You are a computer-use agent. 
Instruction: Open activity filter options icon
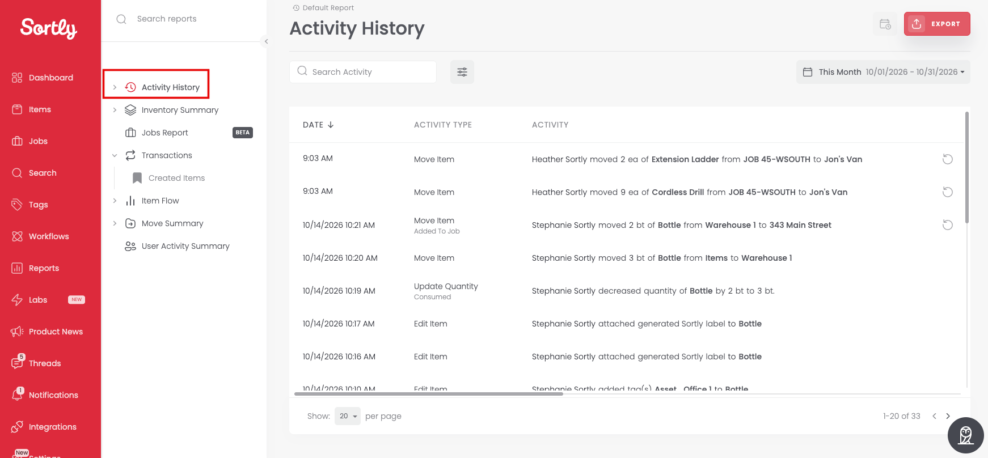point(462,72)
